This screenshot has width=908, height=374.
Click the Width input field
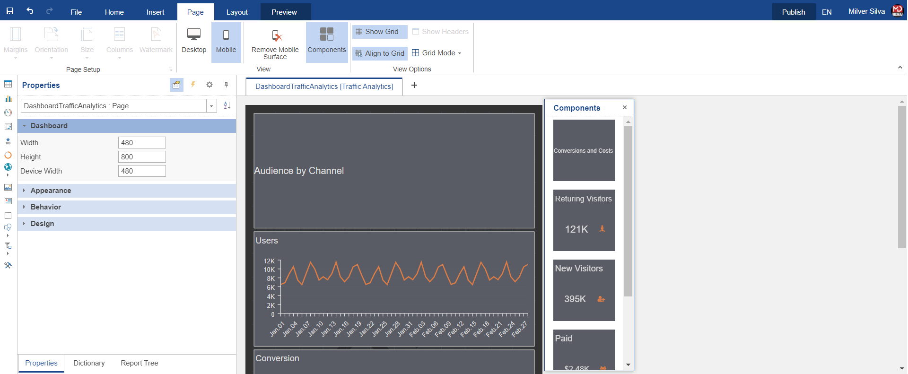pyautogui.click(x=142, y=143)
